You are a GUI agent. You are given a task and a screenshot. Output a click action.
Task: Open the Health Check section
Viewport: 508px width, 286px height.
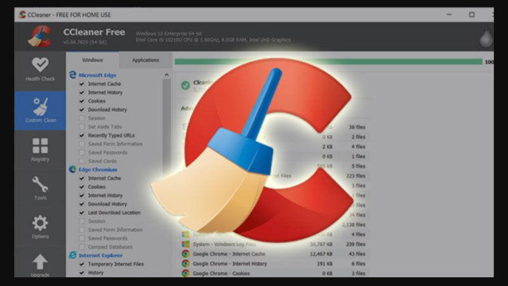[x=40, y=69]
